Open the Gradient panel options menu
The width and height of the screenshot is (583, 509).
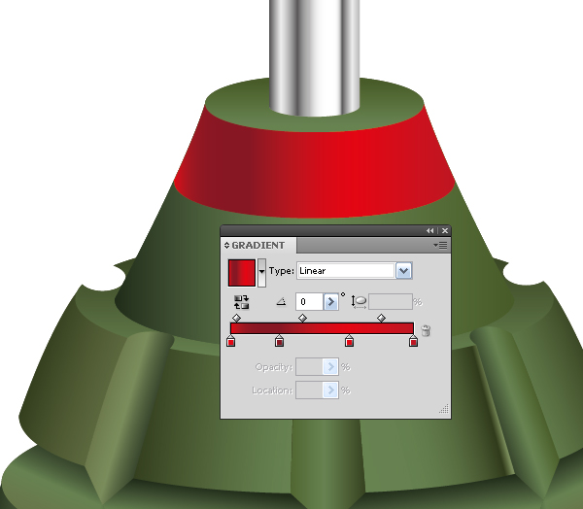point(440,246)
